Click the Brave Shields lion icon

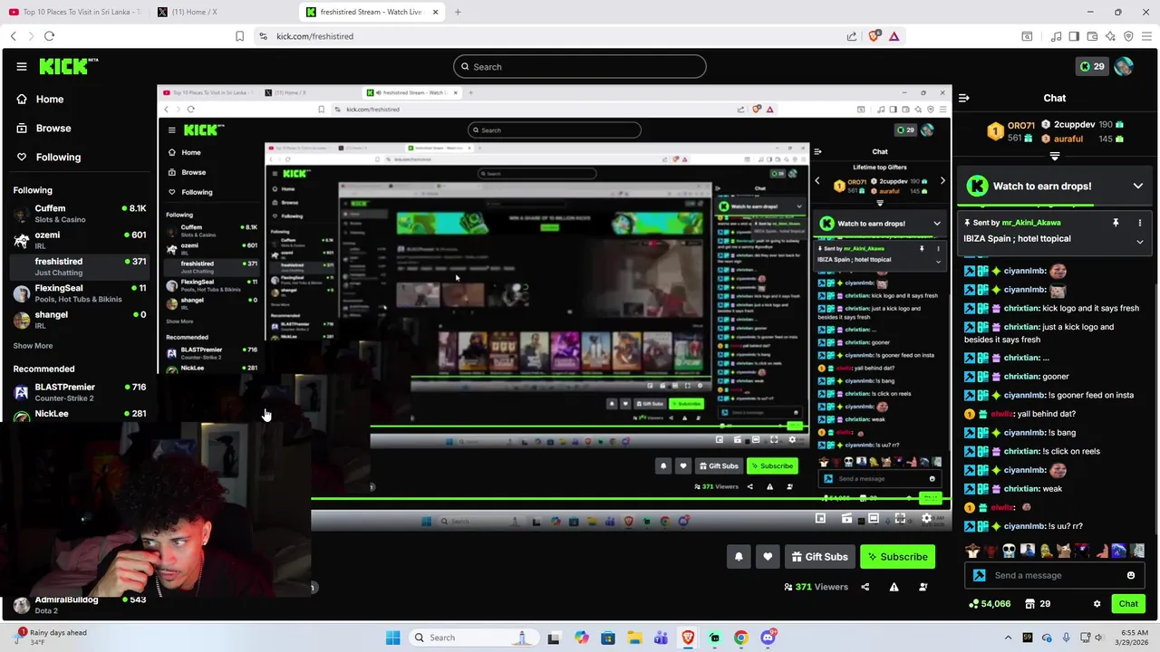[x=875, y=36]
